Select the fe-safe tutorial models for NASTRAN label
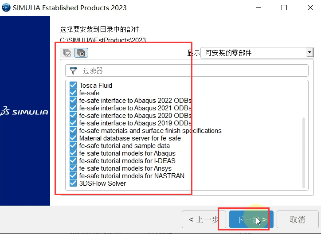This screenshot has width=321, height=234. [x=132, y=175]
